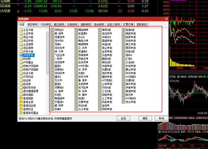The image size is (208, 149).
Task: Open the 港股板块 tab
Action: coord(141,24)
